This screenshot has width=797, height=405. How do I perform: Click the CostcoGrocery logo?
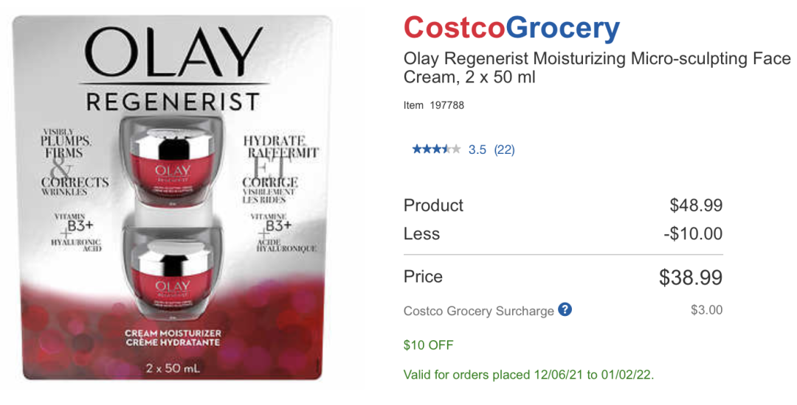pos(511,28)
